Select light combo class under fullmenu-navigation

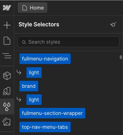point(34,73)
